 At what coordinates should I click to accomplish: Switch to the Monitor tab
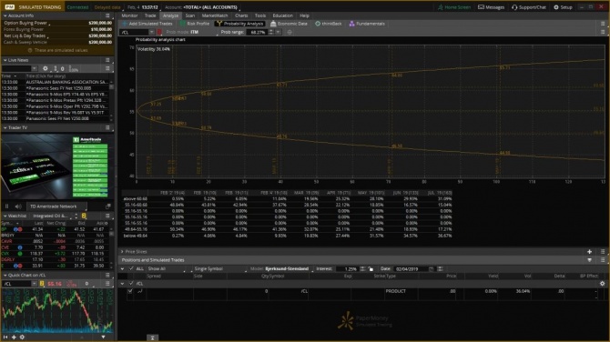[129, 15]
